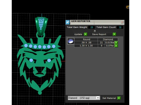The width and height of the screenshot is (141, 105).
Task: Click the GEM REPORTER title bar text
Action: click(x=80, y=21)
